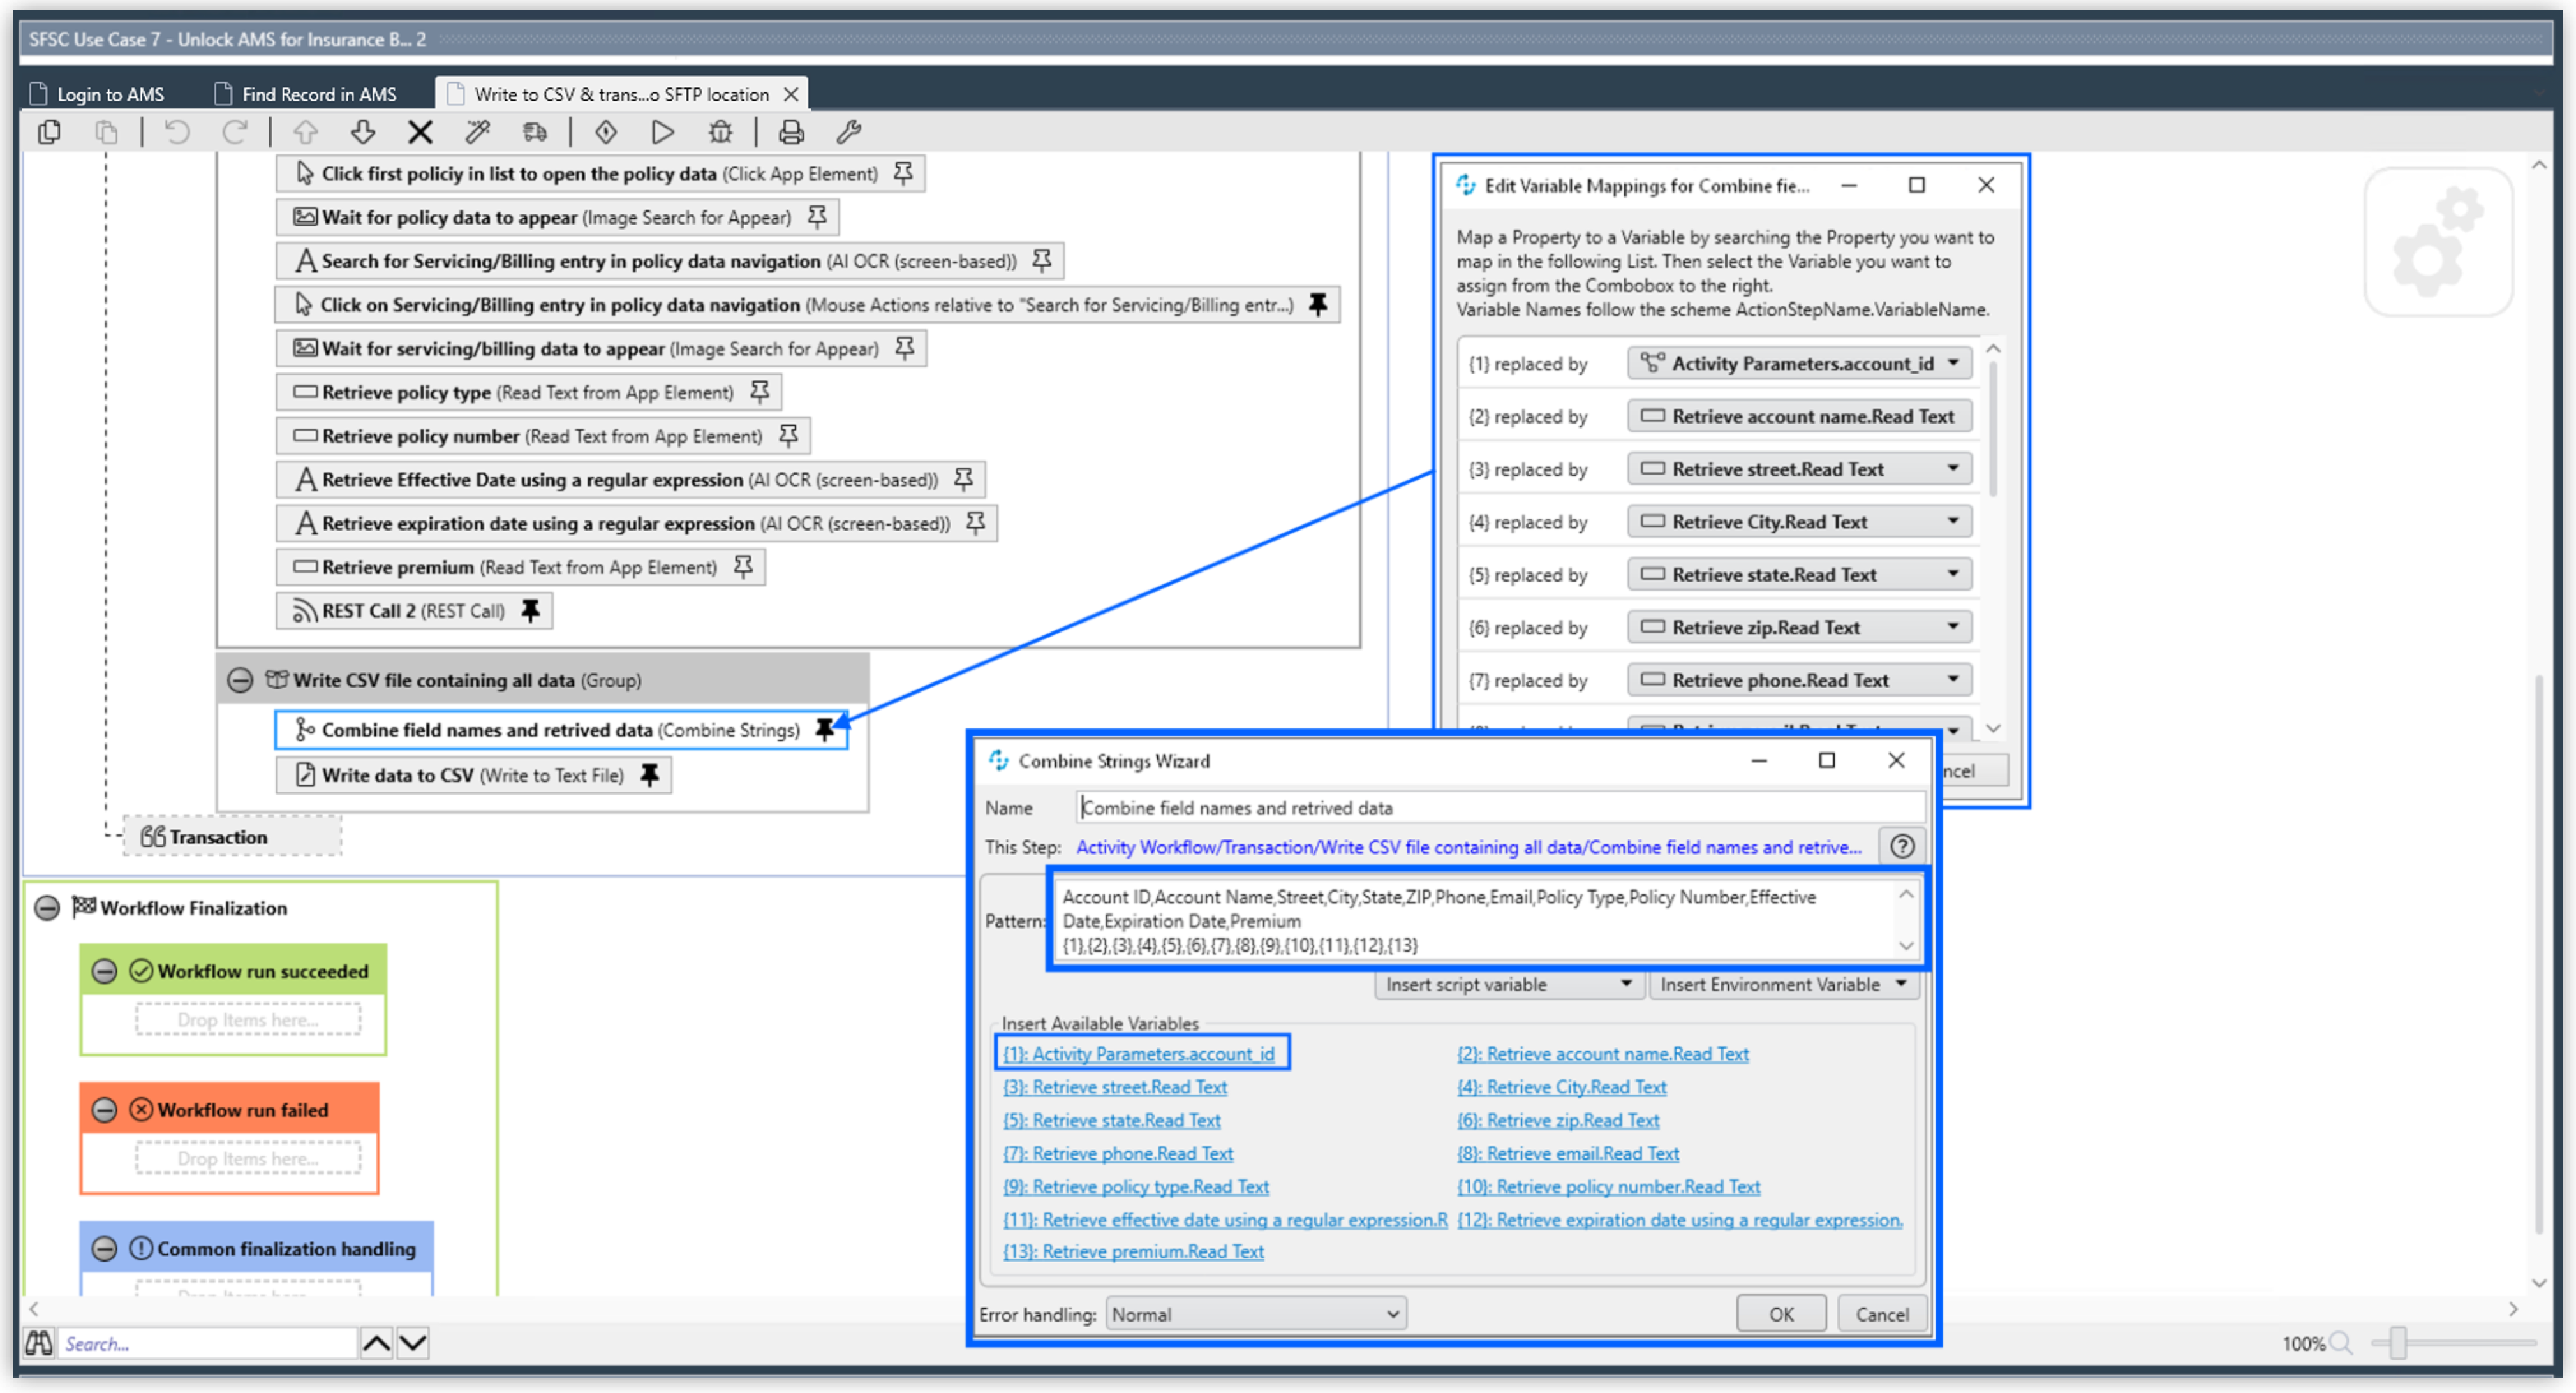The image size is (2576, 1393).
Task: Undo the last change
Action: click(176, 131)
